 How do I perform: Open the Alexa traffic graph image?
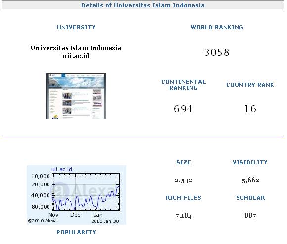click(77, 195)
